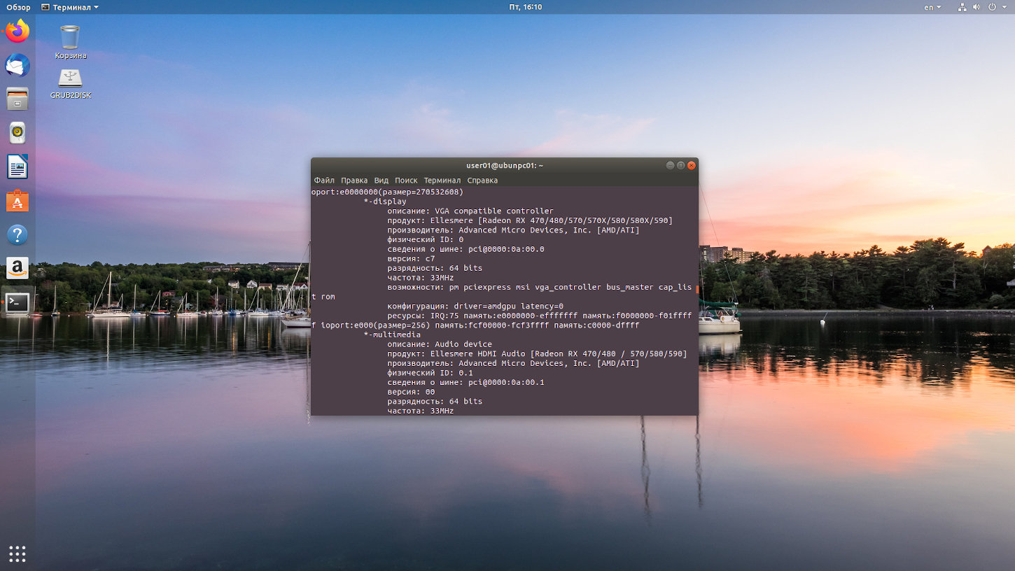
Task: Open the Amazon launcher in dock
Action: [x=17, y=268]
